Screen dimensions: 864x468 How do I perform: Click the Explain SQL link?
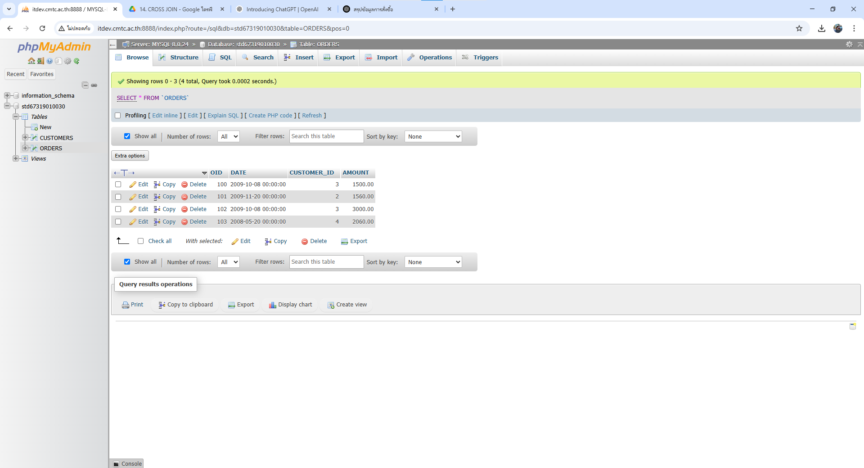tap(223, 116)
